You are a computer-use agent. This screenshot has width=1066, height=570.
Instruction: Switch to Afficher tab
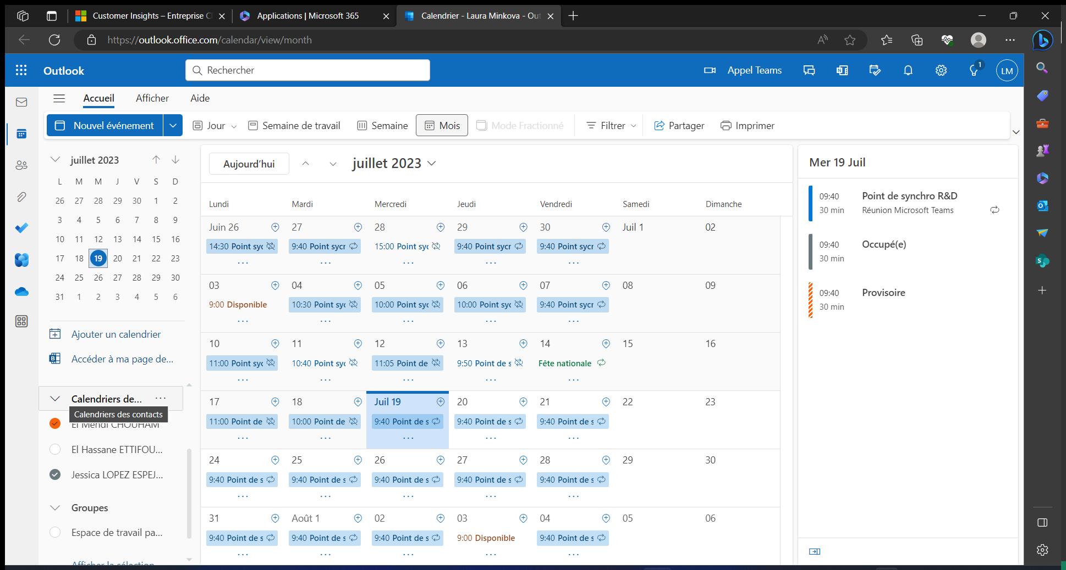(152, 98)
